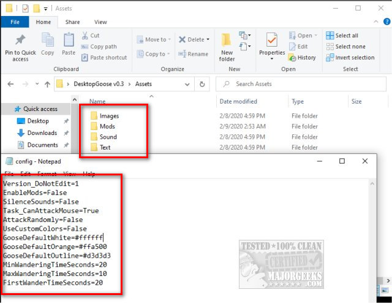Expand the Properties dropdown arrow
The height and width of the screenshot is (303, 392).
[272, 59]
